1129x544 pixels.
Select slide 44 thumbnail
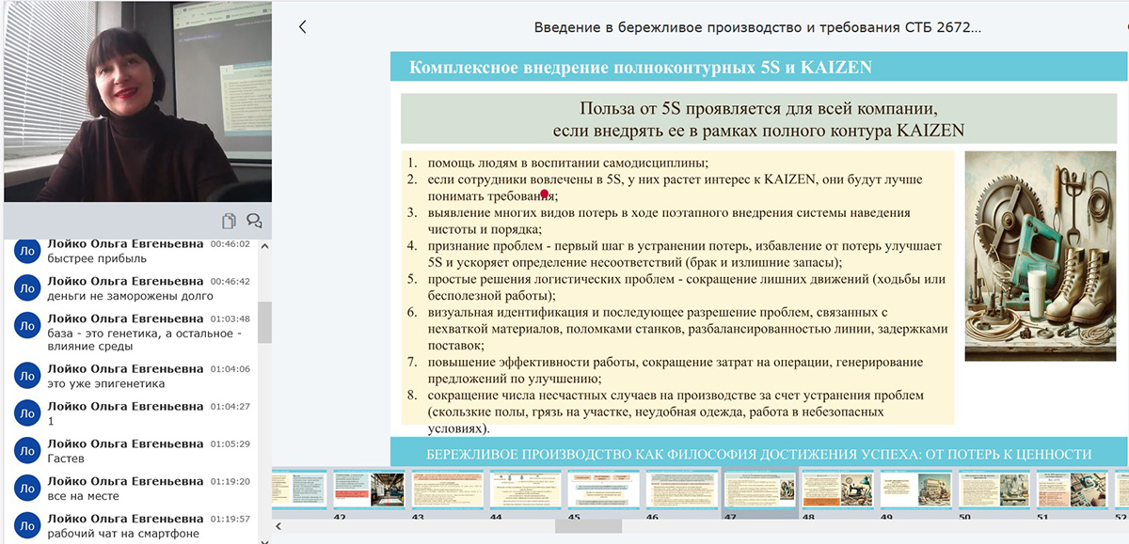[520, 490]
